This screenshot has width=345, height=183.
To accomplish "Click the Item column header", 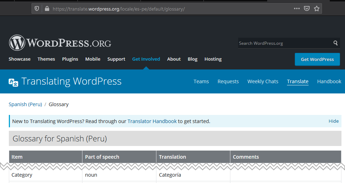I will tap(46, 157).
